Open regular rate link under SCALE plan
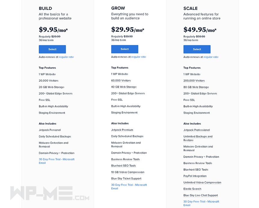Screen dimensions: 259x208 pyautogui.click(x=211, y=57)
